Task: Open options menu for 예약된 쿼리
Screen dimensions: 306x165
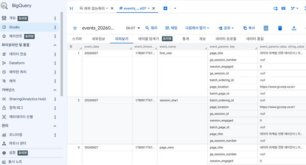Action: 55,72
